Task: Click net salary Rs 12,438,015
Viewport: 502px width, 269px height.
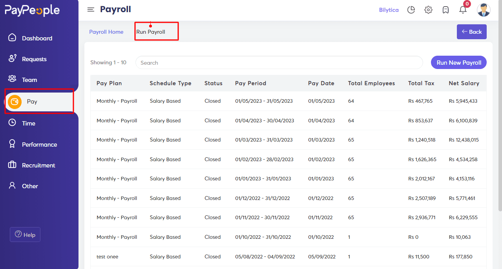Action: point(464,140)
